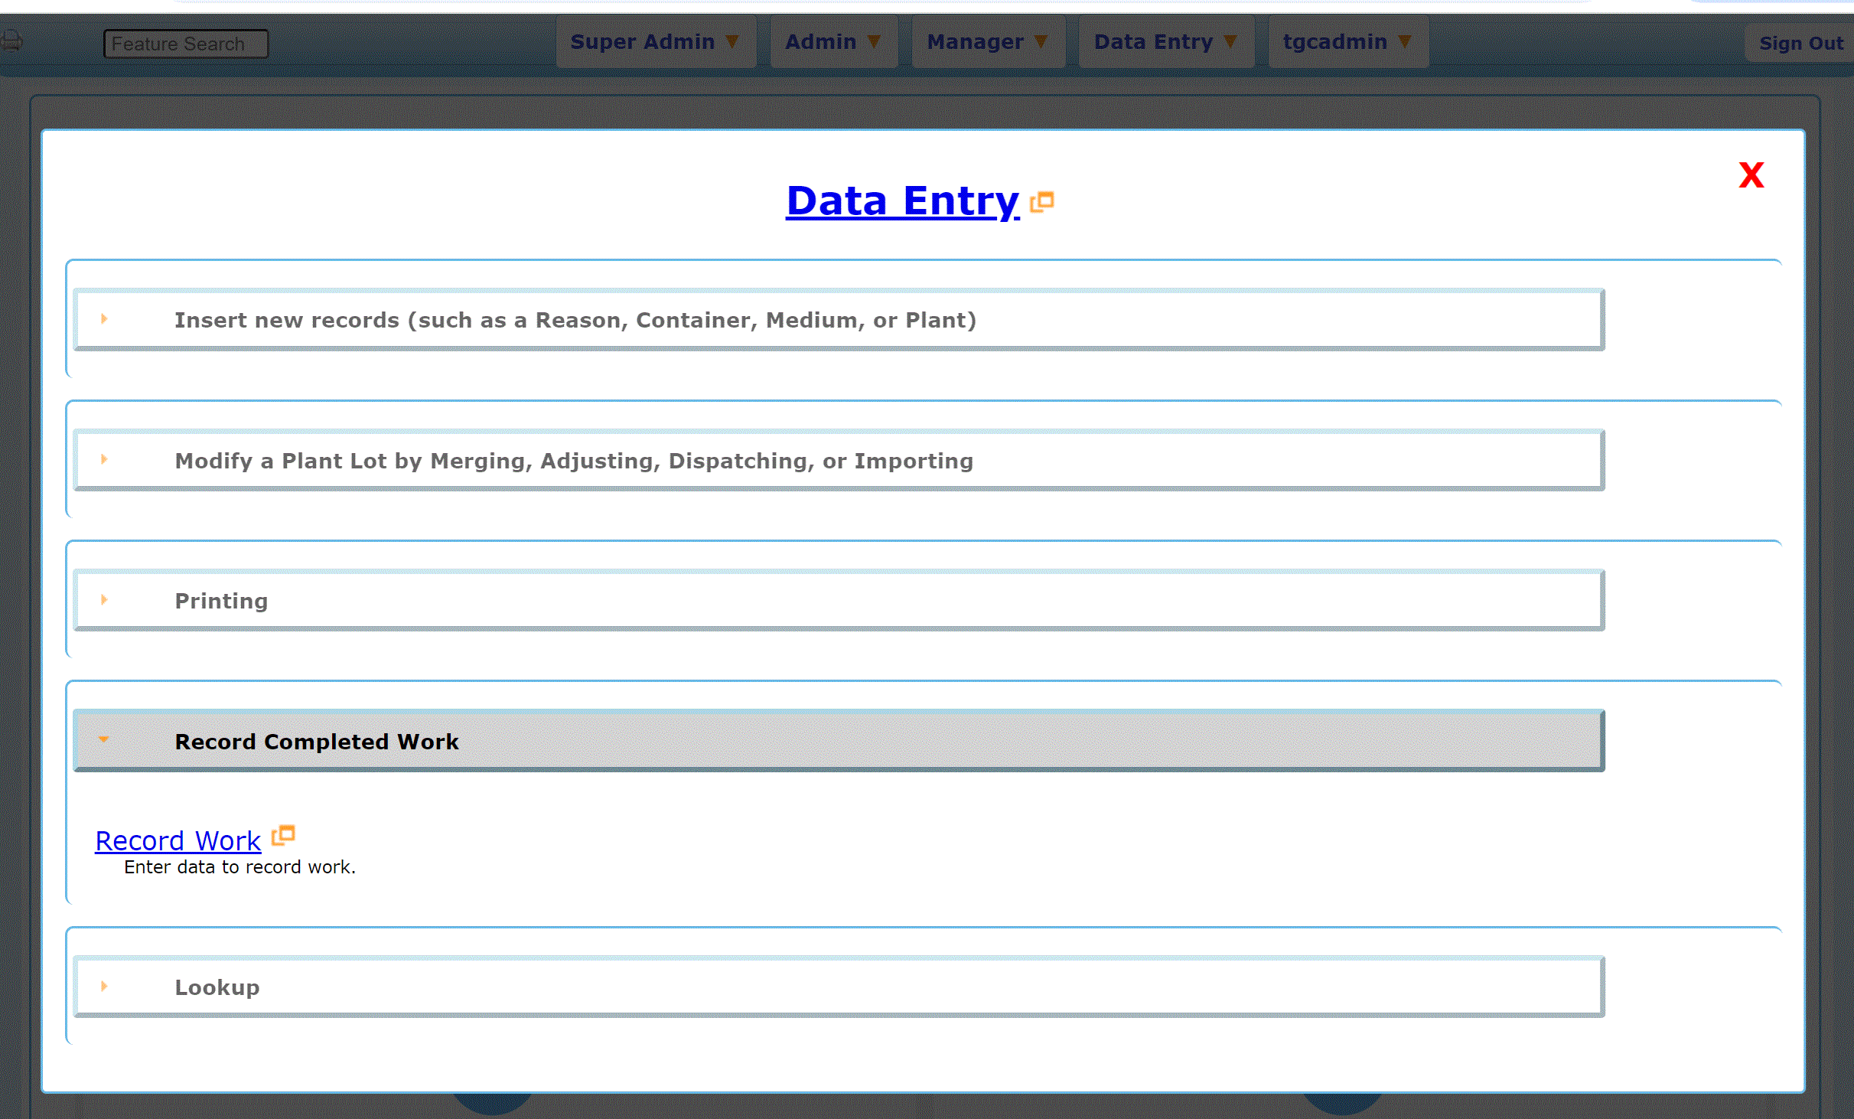Viewport: 1854px width, 1119px height.
Task: Click the Super Admin dropdown arrow
Action: tap(732, 42)
